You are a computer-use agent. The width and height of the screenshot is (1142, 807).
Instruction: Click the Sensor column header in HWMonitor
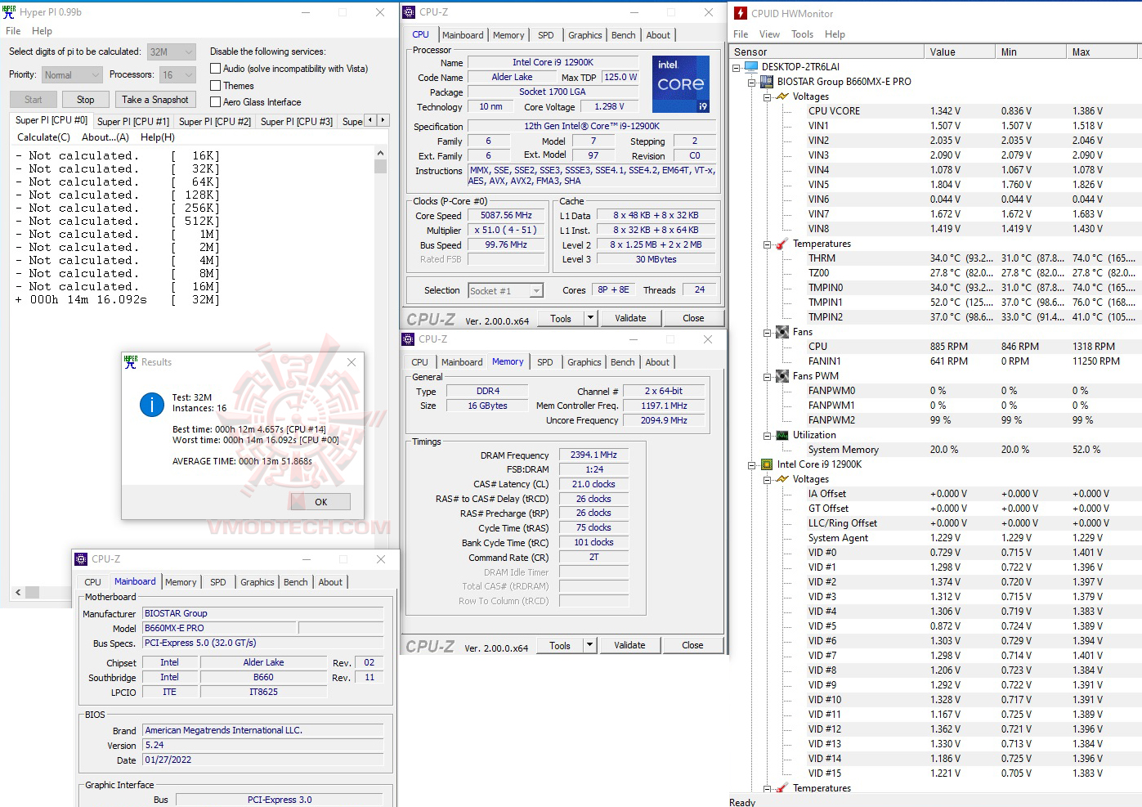coord(826,52)
